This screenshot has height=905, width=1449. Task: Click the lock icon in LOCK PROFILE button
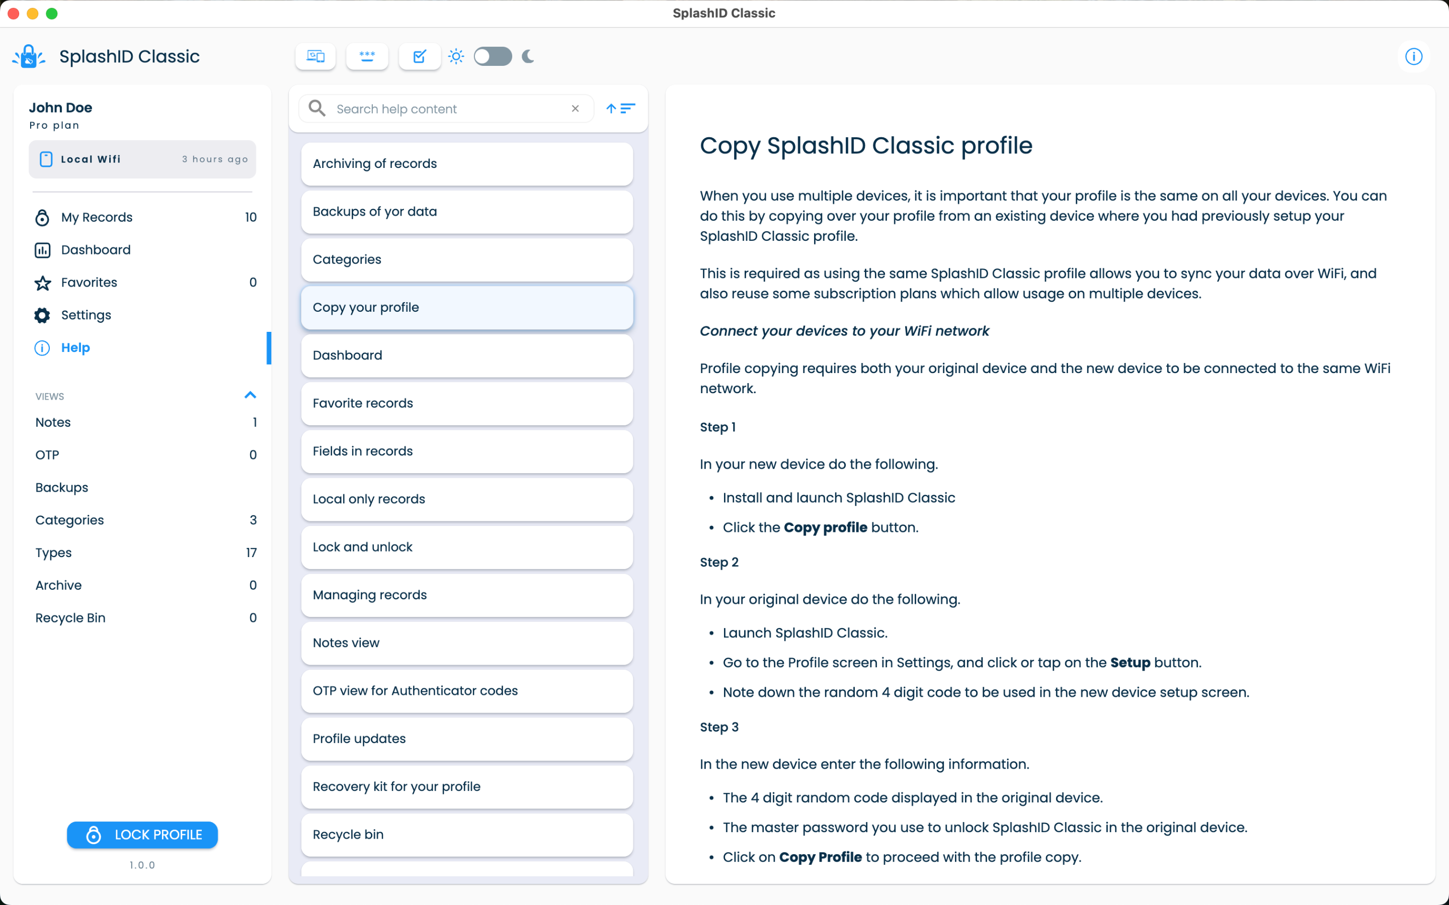click(94, 835)
